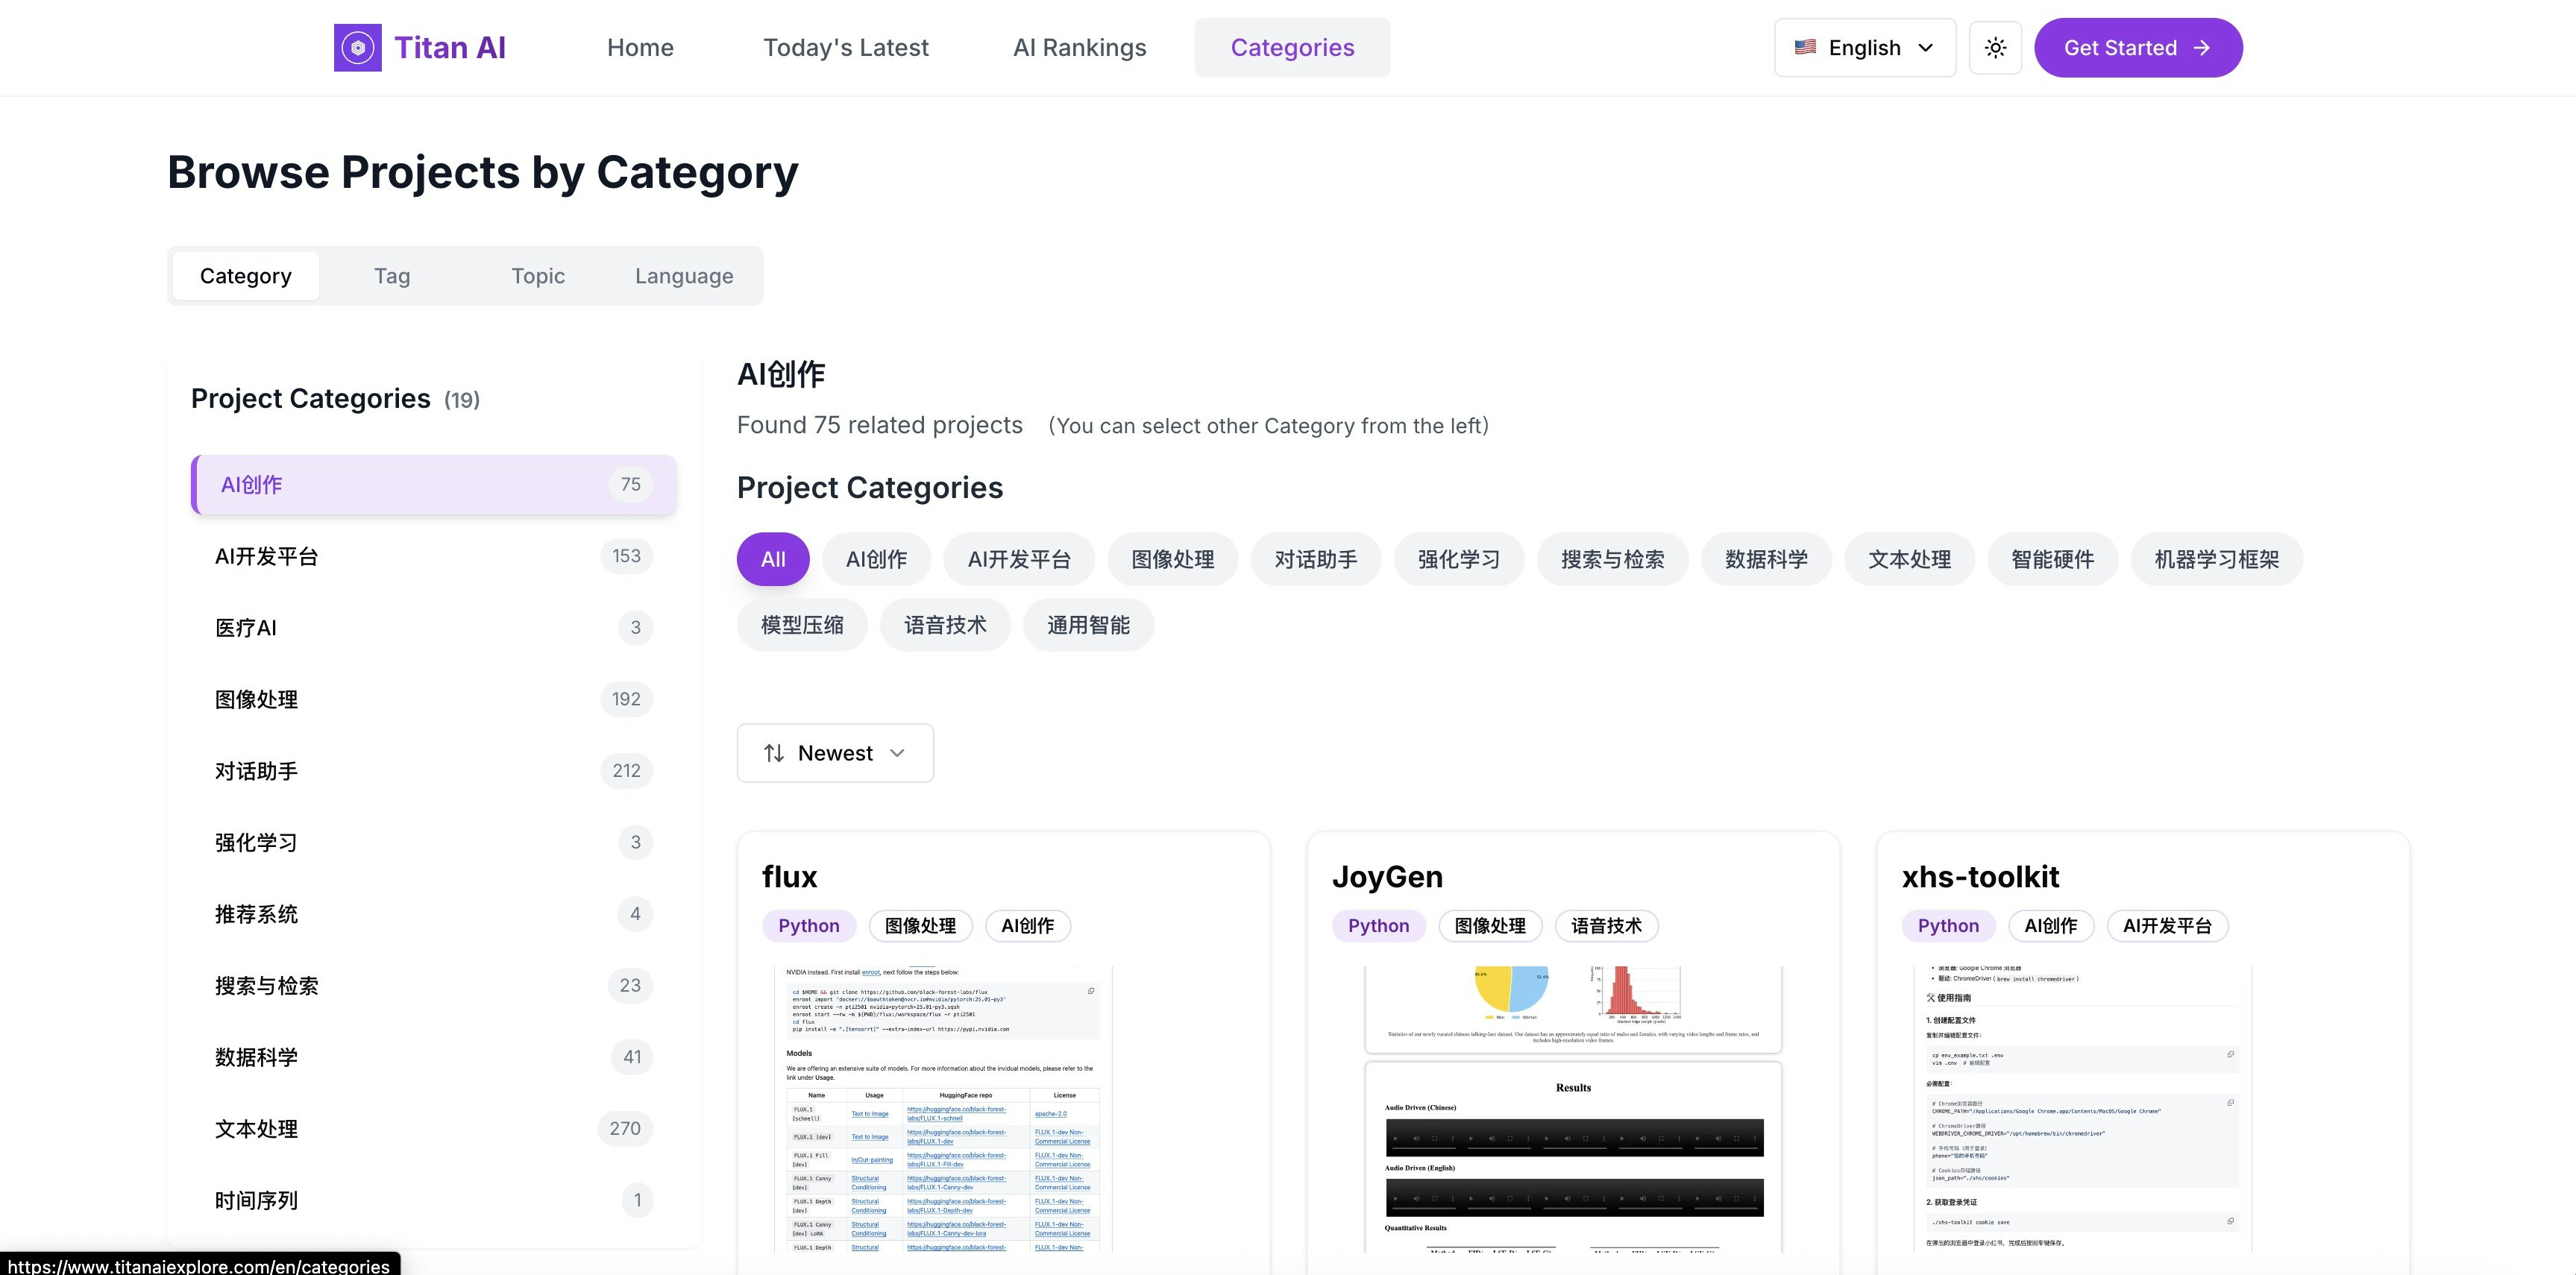
Task: Click the Python tag on the xhs-toolkit card
Action: point(1947,926)
